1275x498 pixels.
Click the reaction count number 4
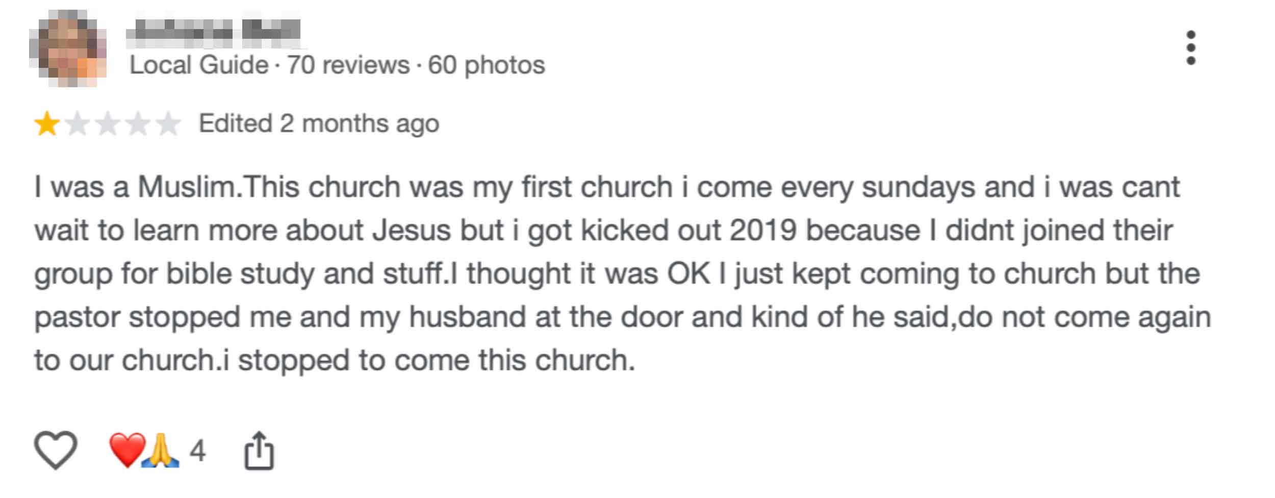198,451
